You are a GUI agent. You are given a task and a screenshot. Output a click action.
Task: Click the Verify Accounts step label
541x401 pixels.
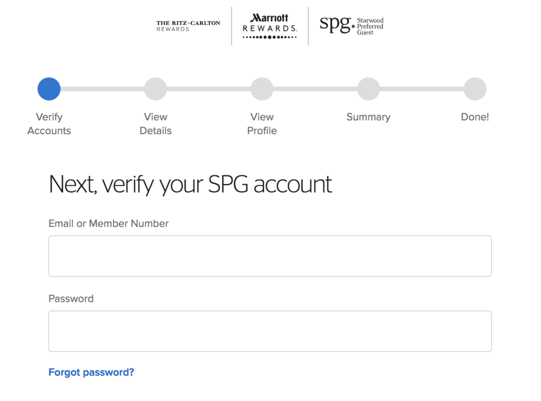click(49, 123)
